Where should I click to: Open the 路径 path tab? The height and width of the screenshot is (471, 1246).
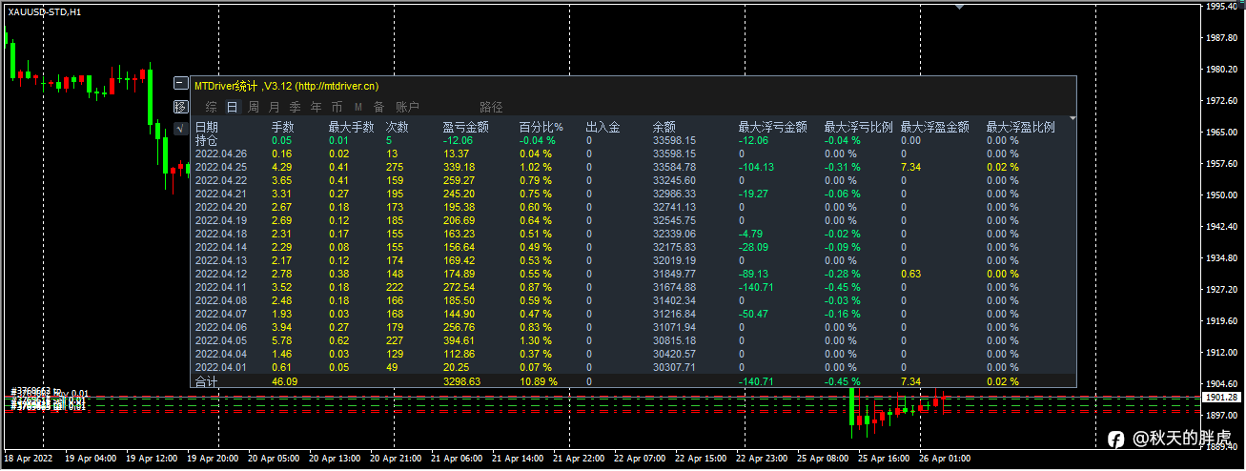click(x=491, y=108)
